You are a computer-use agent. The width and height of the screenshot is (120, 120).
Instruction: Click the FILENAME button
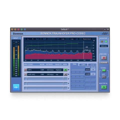104,62
